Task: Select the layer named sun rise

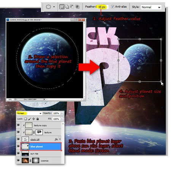Action: pos(34,153)
